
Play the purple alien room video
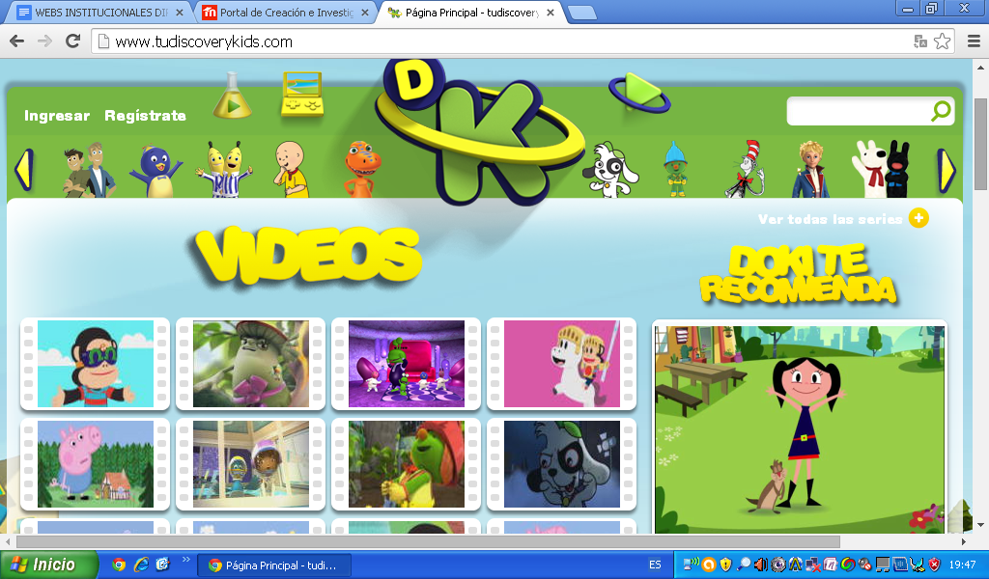click(x=407, y=364)
